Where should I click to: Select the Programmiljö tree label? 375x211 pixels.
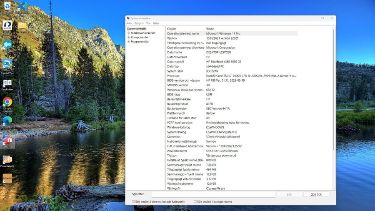coord(140,42)
